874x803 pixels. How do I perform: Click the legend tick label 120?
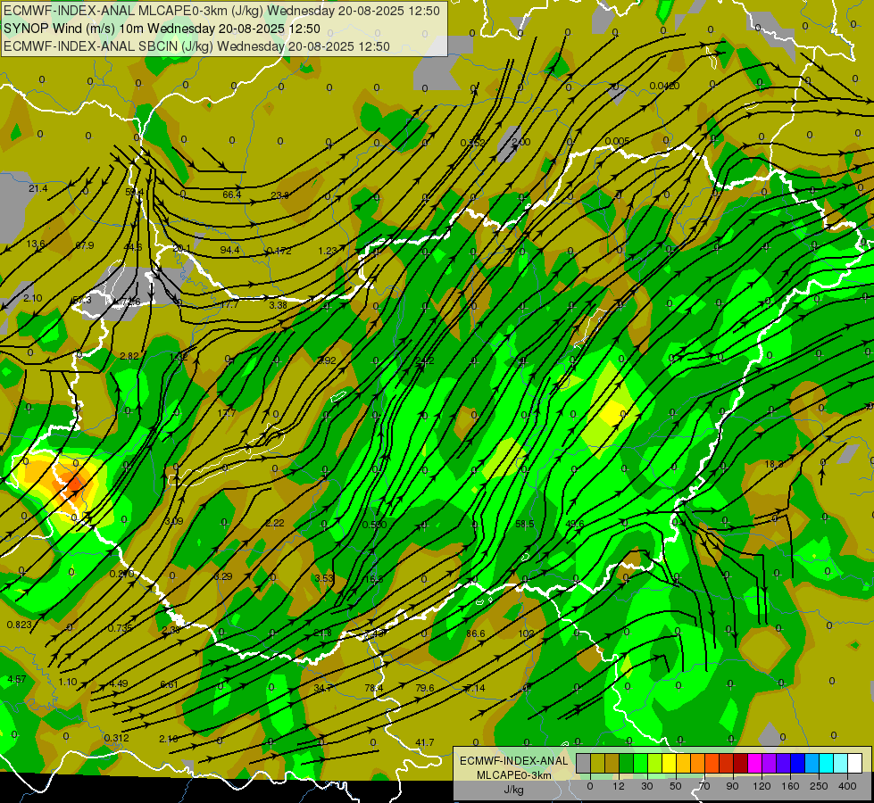point(762,786)
